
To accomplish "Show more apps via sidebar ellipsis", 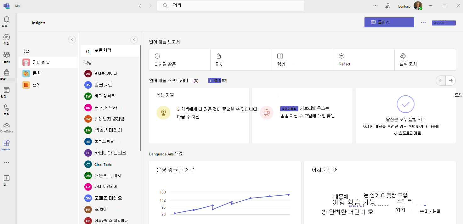I will tap(6, 163).
